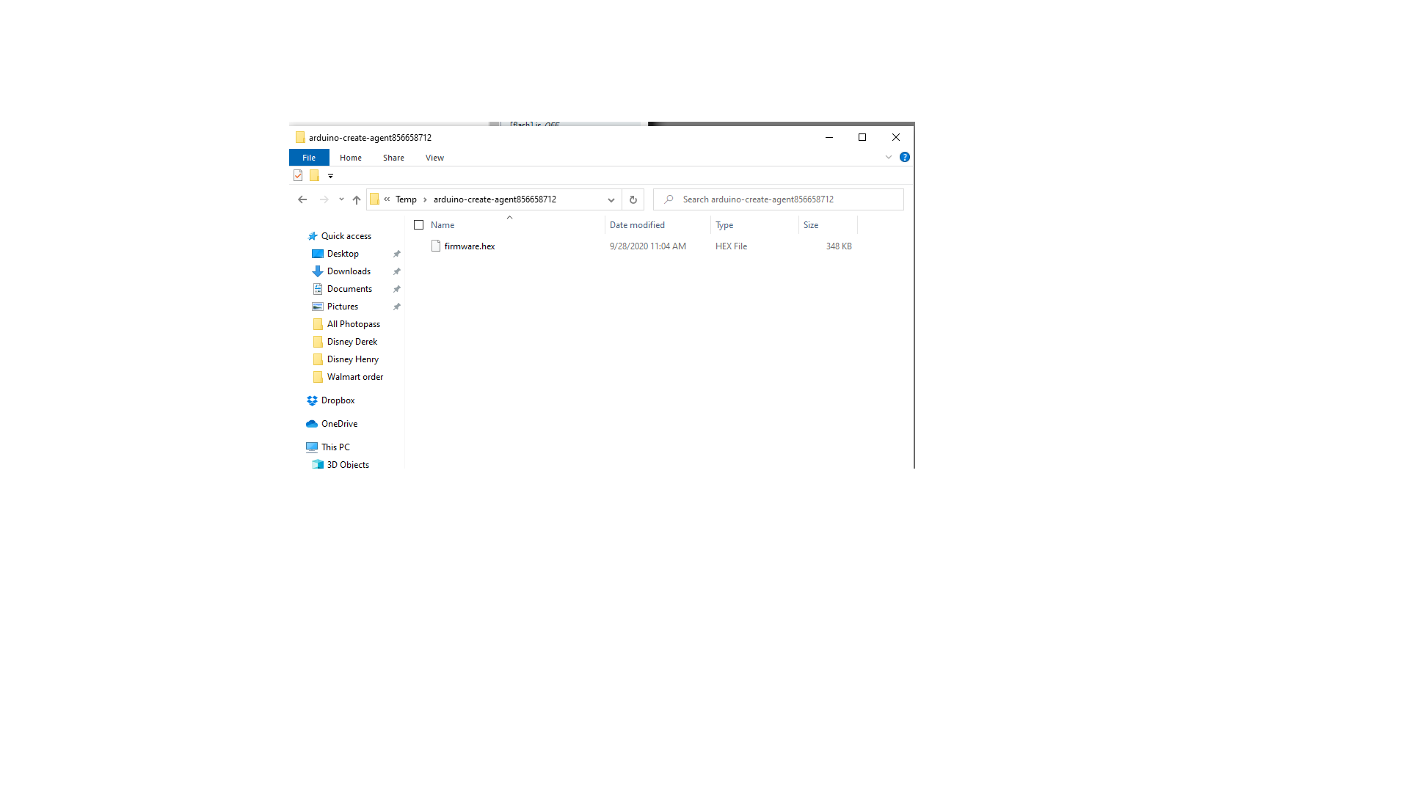Open Desktop in the navigation pane
1409x792 pixels.
(x=343, y=254)
